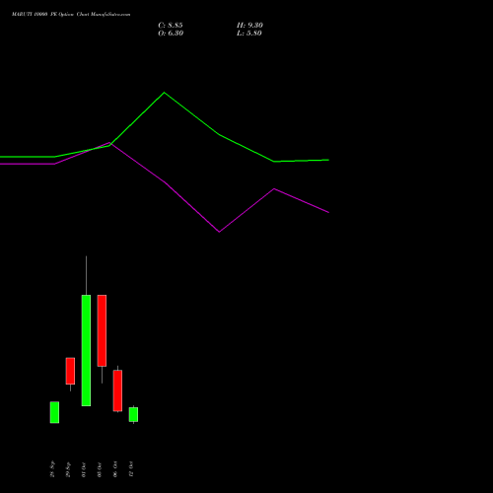Select the high value 'H: 9.30'
The width and height of the screenshot is (493, 493).
[x=249, y=26]
